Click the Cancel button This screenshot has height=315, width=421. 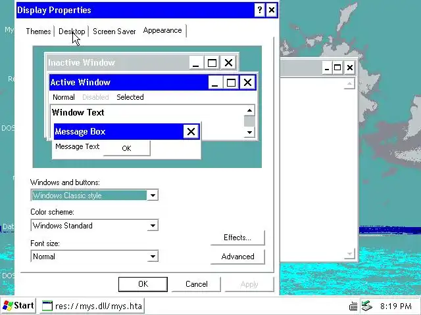coord(196,284)
